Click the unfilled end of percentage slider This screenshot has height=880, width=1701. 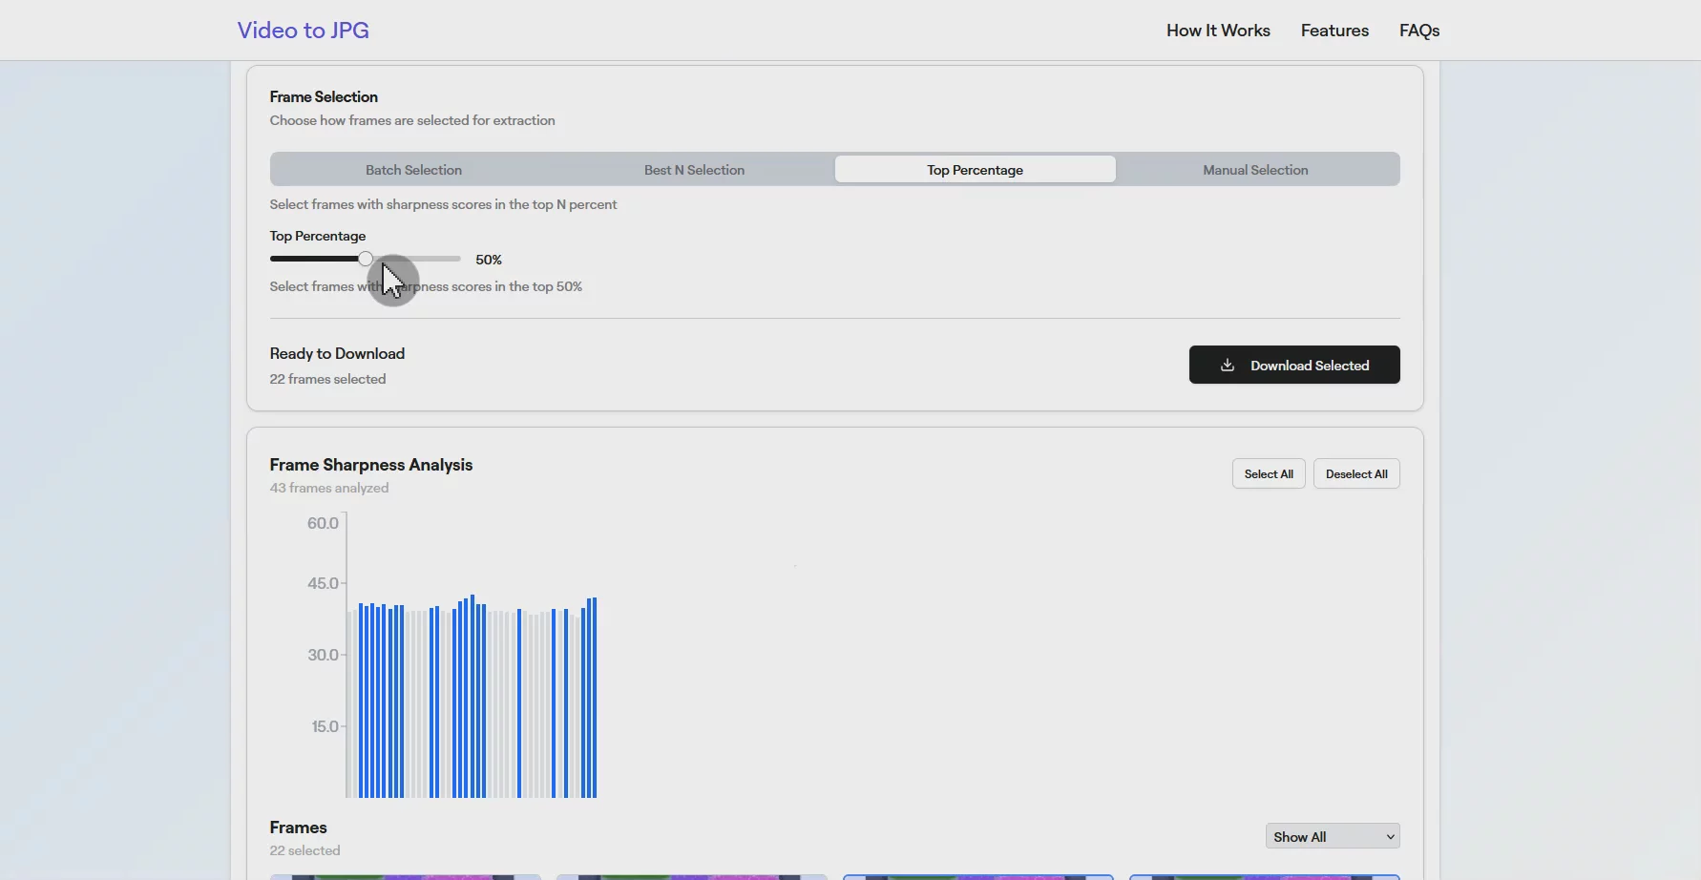pos(454,259)
